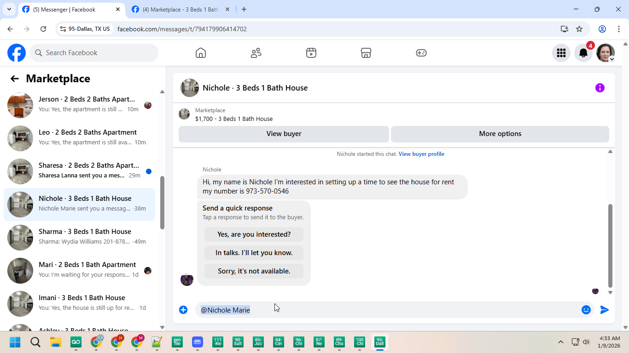Open the tab search dropdown
Image resolution: width=629 pixels, height=353 pixels.
[9, 9]
